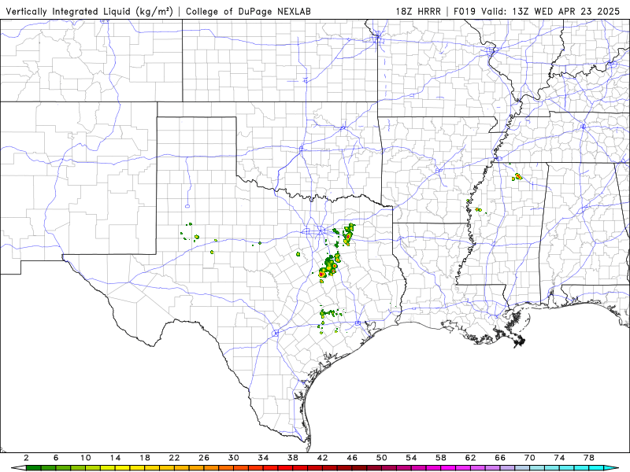The height and width of the screenshot is (472, 630).
Task: Select the dark green swatch starting the color bar
Action: click(x=33, y=468)
